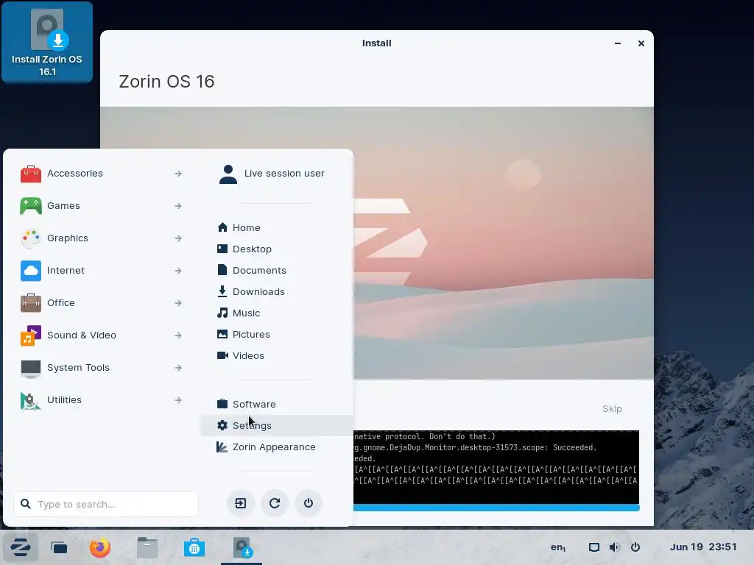Open the Documents folder entry
Image resolution: width=754 pixels, height=565 pixels.
tap(277, 270)
